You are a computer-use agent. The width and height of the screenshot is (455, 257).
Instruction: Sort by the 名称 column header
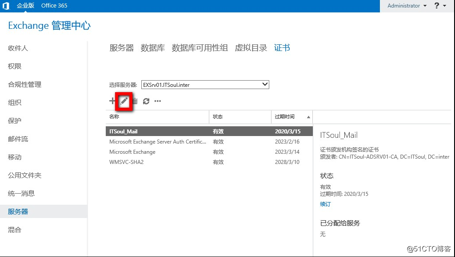[157, 117]
